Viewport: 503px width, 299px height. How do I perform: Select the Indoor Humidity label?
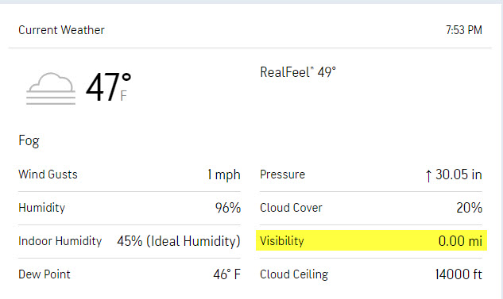[60, 241]
